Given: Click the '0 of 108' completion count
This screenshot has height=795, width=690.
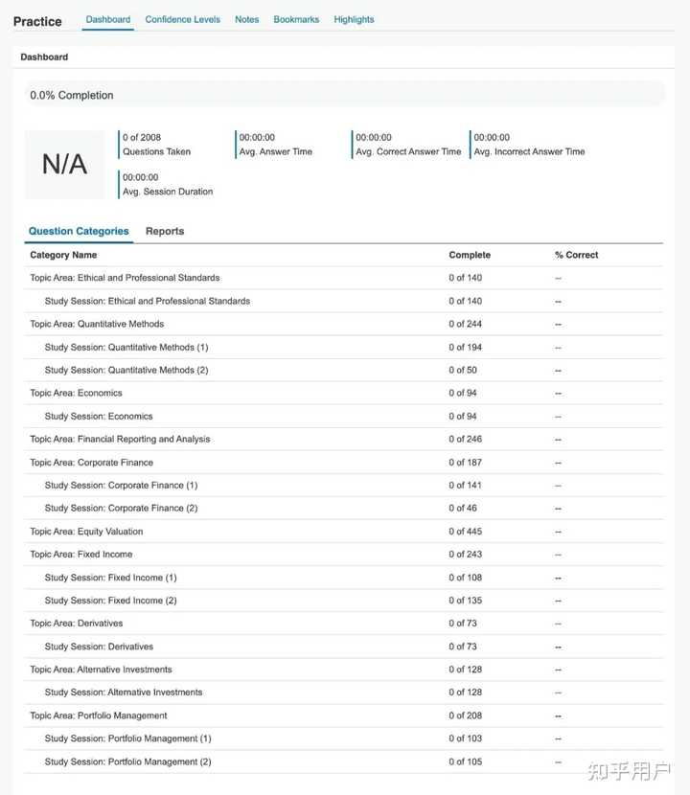Looking at the screenshot, I should pos(465,578).
